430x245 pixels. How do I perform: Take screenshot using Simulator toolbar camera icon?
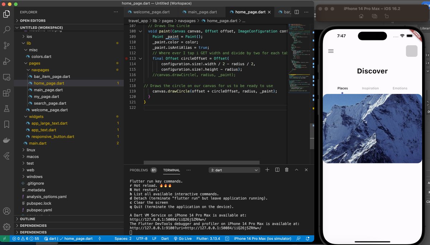point(374,16)
